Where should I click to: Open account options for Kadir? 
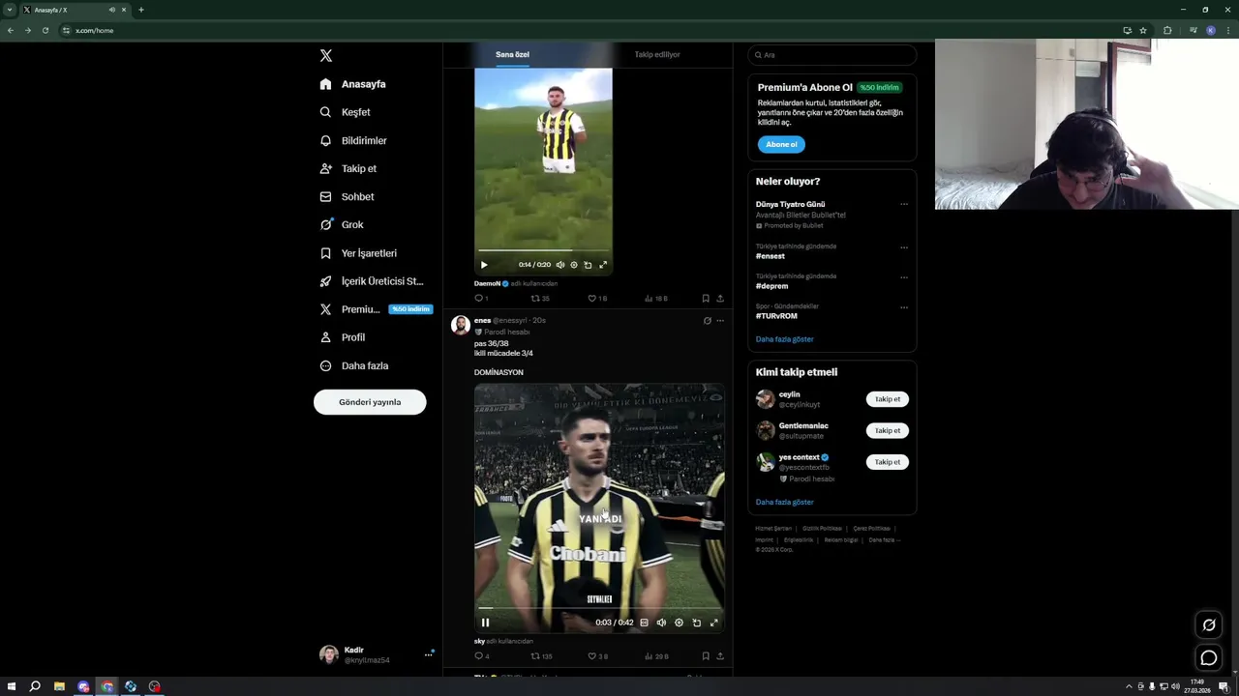click(x=377, y=654)
